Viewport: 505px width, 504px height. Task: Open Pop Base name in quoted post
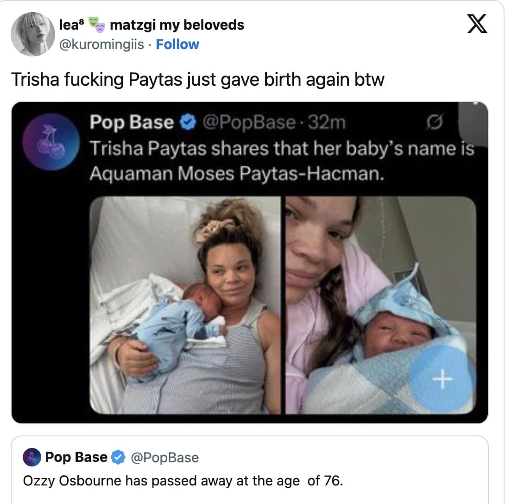(x=76, y=458)
